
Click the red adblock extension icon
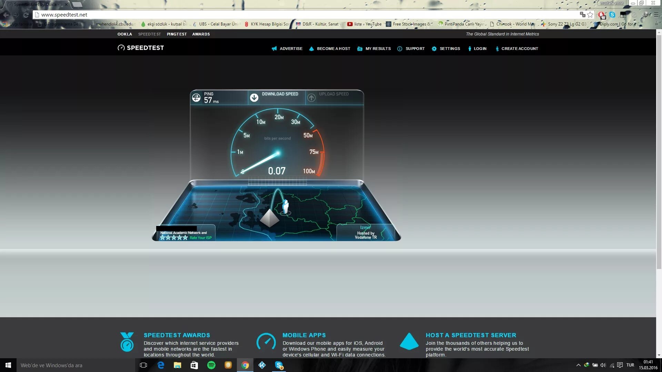[602, 15]
